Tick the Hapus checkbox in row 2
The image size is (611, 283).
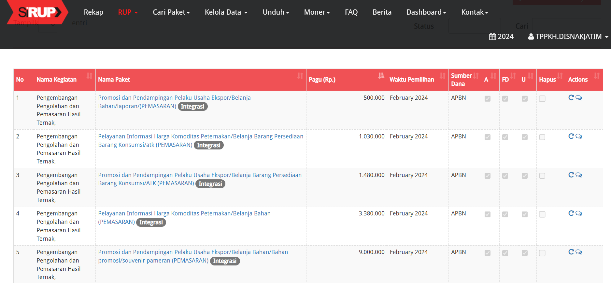[542, 137]
